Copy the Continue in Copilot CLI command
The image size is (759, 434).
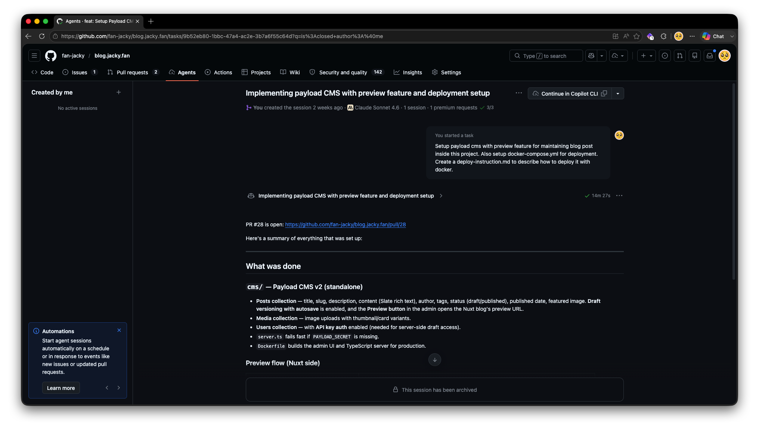tap(604, 93)
